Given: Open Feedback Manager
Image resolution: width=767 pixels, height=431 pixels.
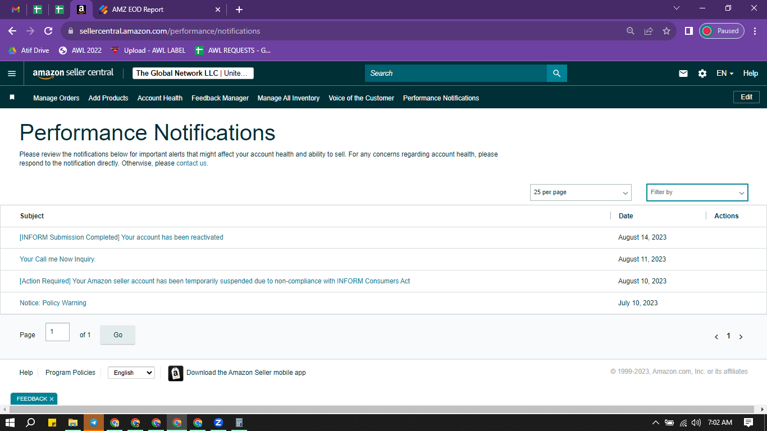Looking at the screenshot, I should 220,98.
